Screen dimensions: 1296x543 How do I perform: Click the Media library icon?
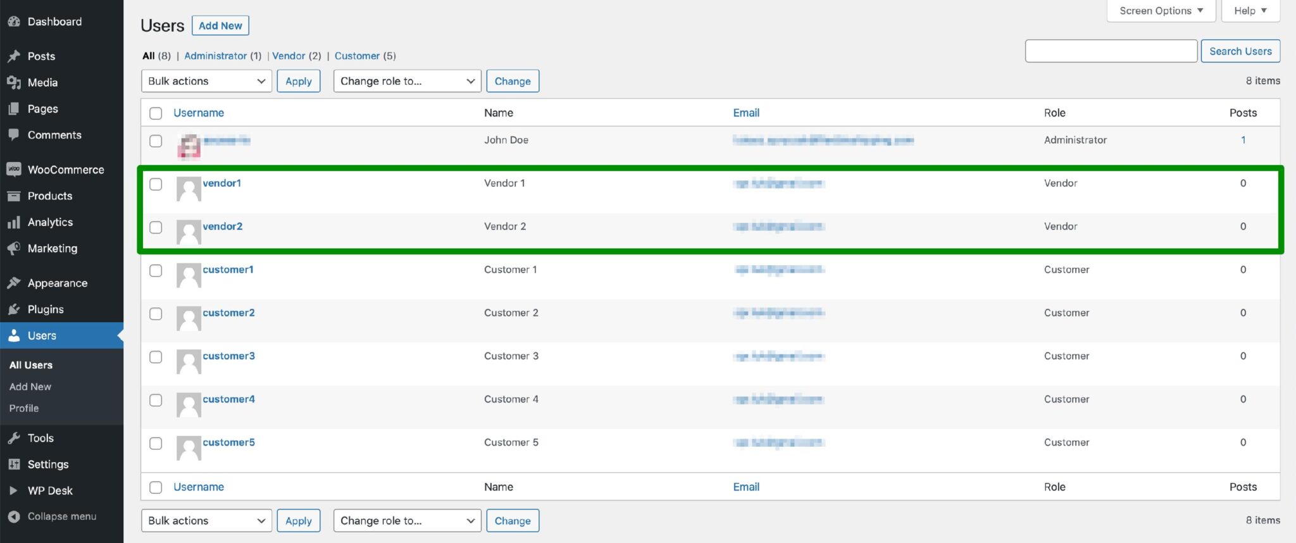point(14,82)
